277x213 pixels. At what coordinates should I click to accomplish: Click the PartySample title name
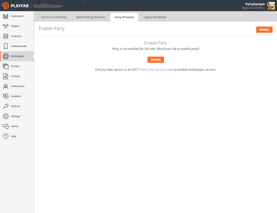[x=255, y=4]
